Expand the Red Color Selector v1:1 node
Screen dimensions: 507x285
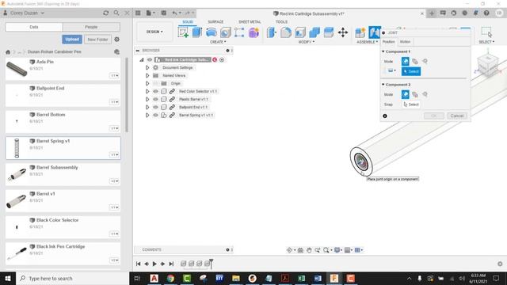147,92
